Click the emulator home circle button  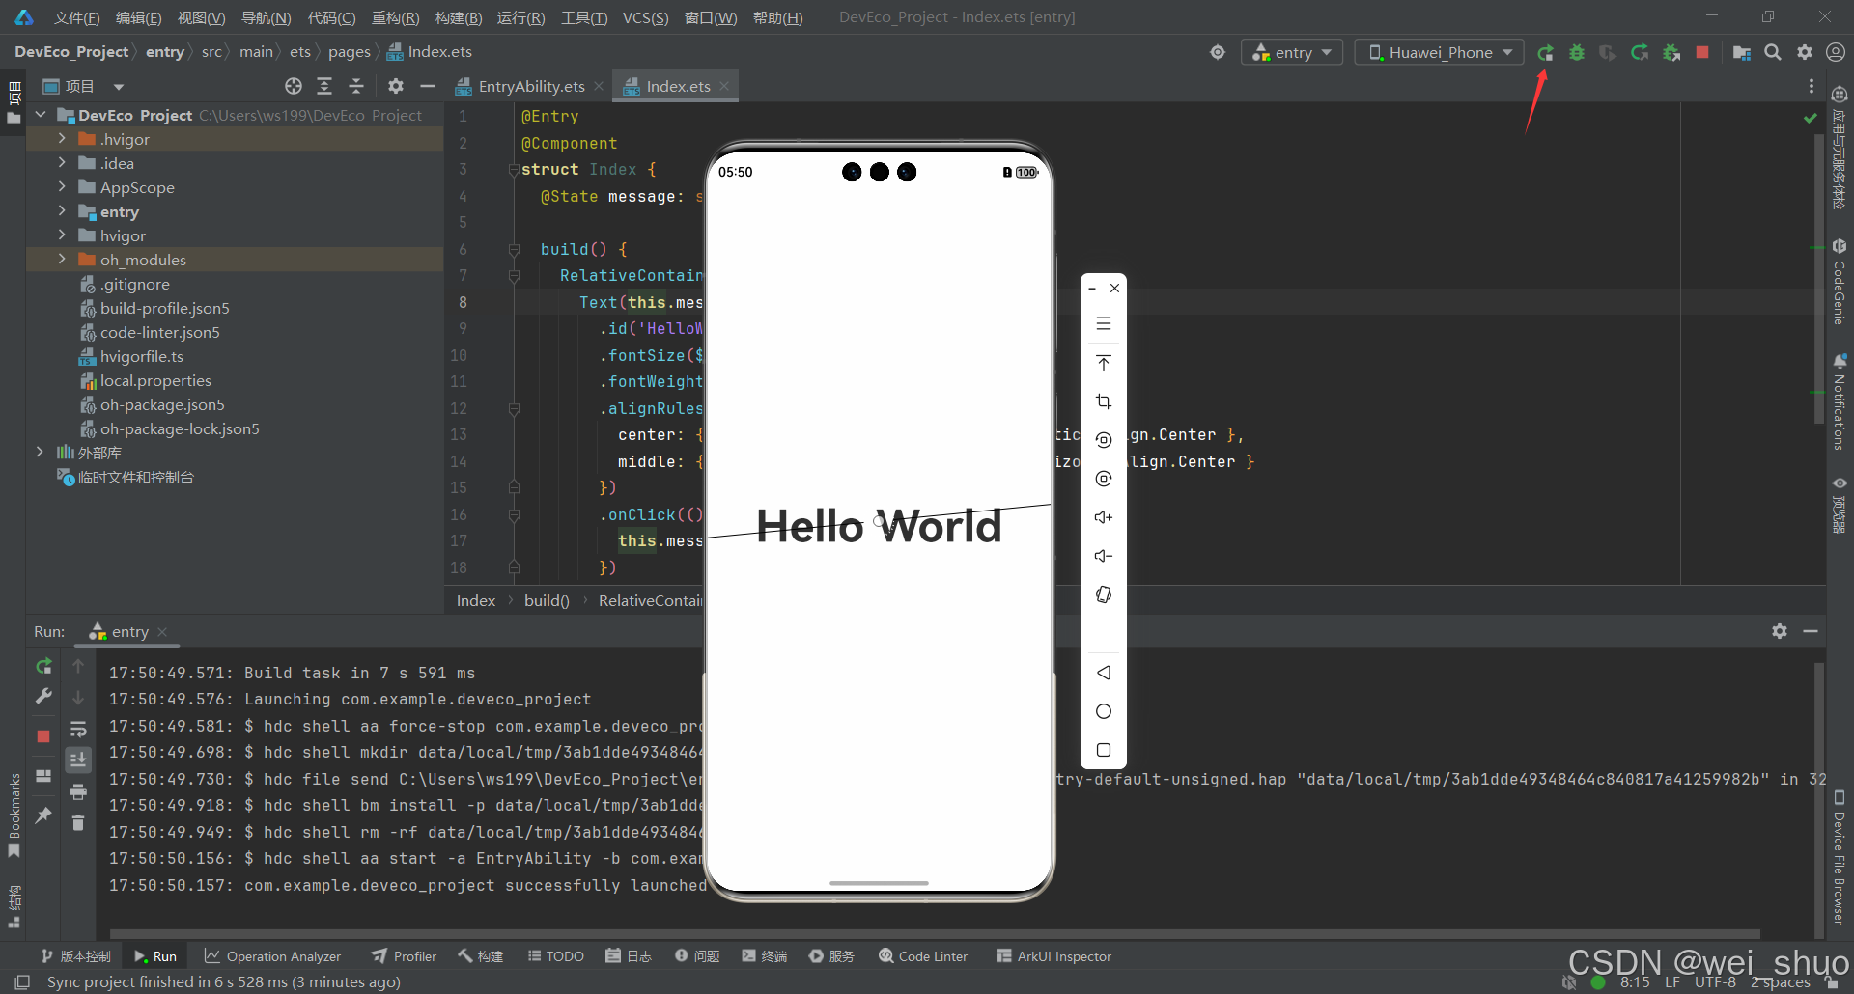tap(1104, 711)
